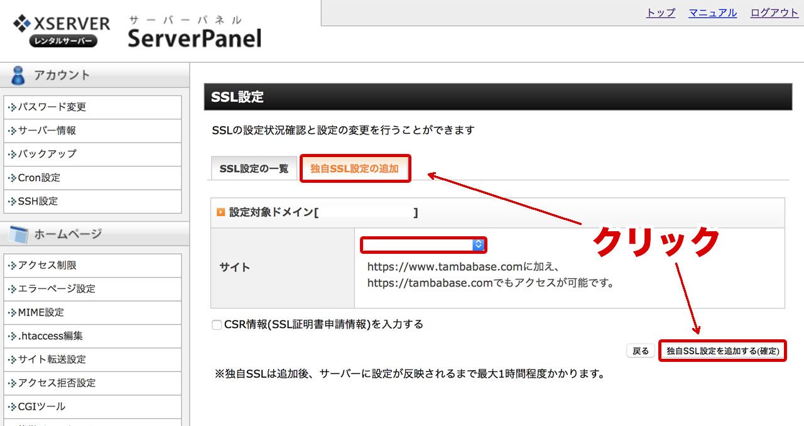Viewport: 804px width, 426px height.
Task: Switch to SSL設定の一覧 tab
Action: [254, 168]
